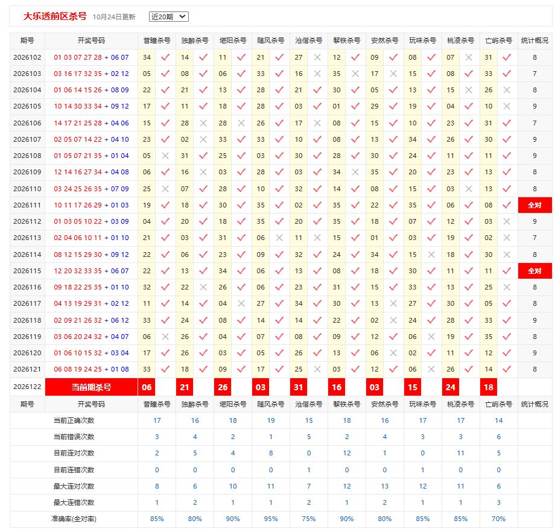Click the red 当前期杀号 cell
The width and height of the screenshot is (555, 532).
tap(91, 387)
